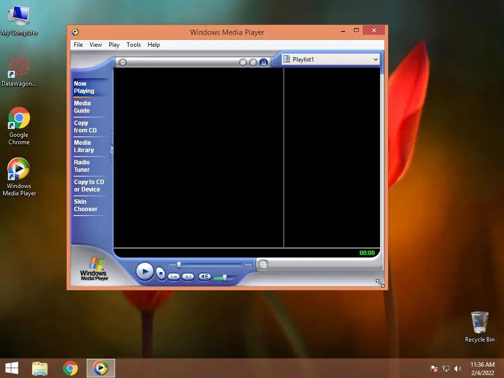
Task: Click the Stop playback button
Action: (x=160, y=274)
